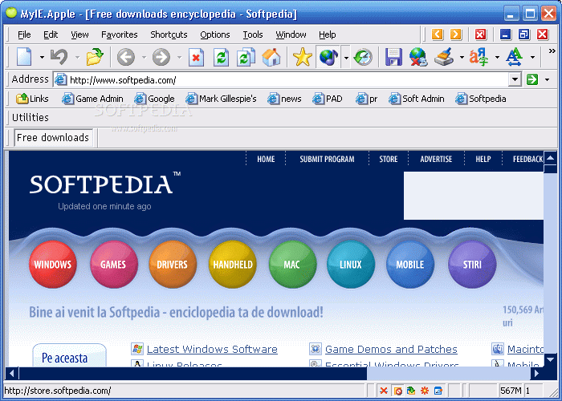Click the text size letter A icon
This screenshot has width=562, height=401.
click(x=515, y=57)
